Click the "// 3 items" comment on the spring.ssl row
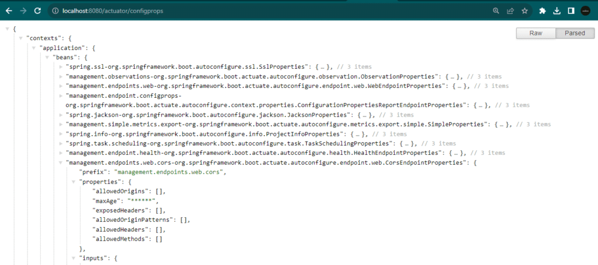The width and height of the screenshot is (598, 265). (354, 67)
